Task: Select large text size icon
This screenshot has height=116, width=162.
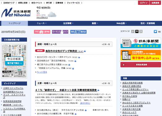Action: (141, 32)
